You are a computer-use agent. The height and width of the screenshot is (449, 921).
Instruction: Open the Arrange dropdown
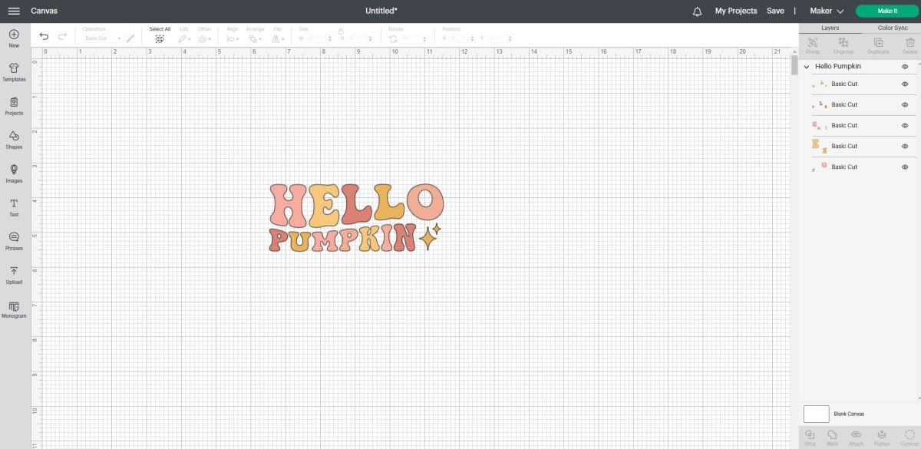pyautogui.click(x=256, y=38)
